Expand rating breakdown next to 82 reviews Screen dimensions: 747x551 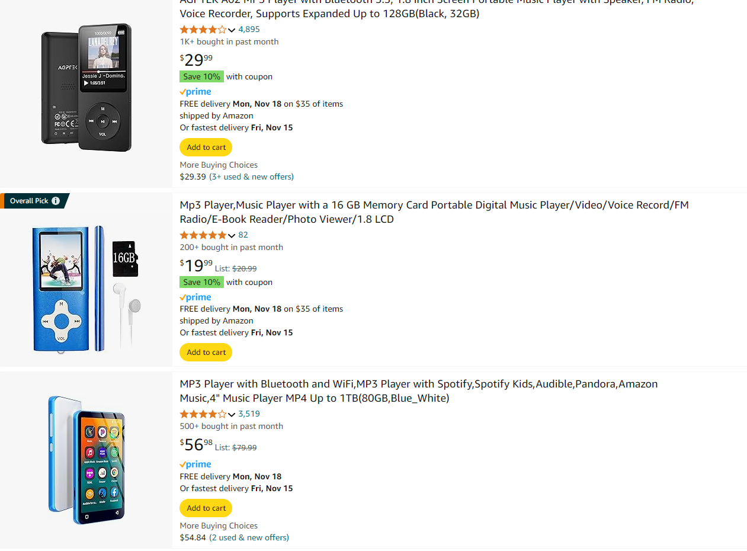(x=232, y=236)
